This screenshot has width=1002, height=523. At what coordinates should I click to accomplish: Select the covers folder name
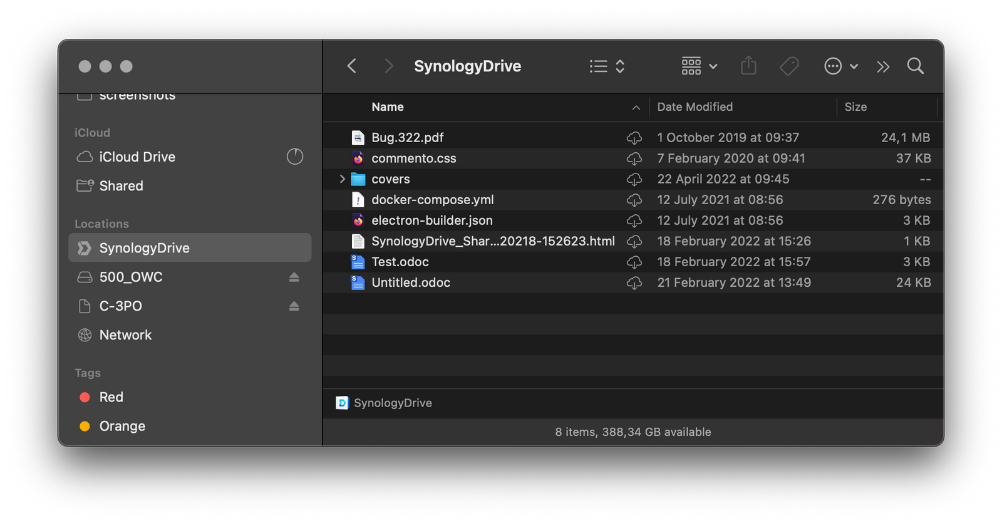[x=390, y=179]
